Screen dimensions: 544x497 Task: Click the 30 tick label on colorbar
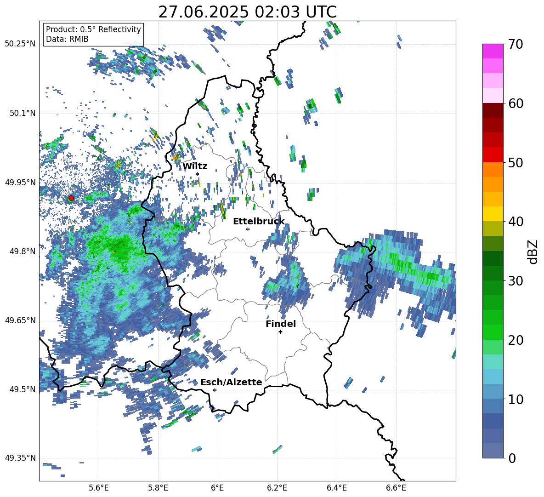click(x=516, y=281)
